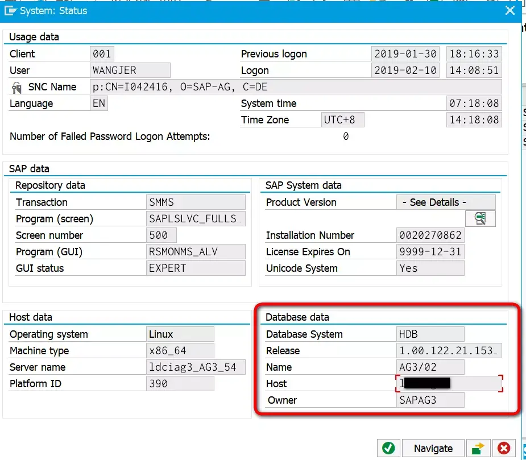Click the Time Zone UTC+8 field
The width and height of the screenshot is (526, 460).
coord(342,120)
